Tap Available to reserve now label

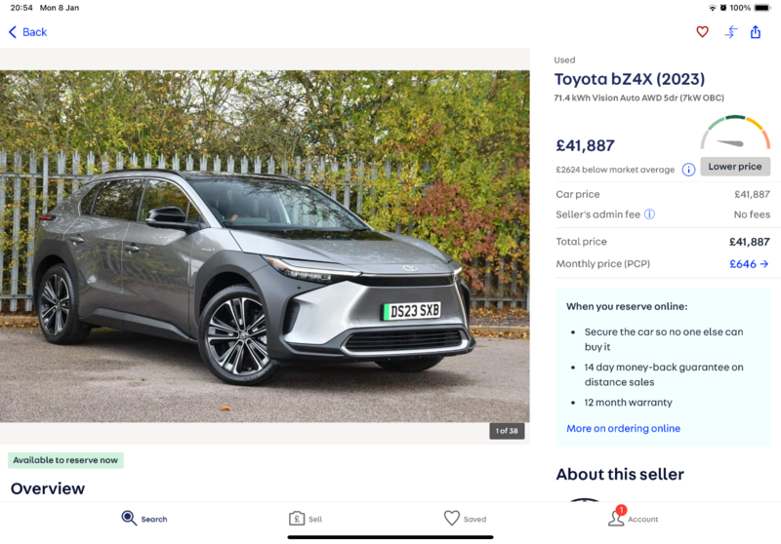tap(65, 460)
